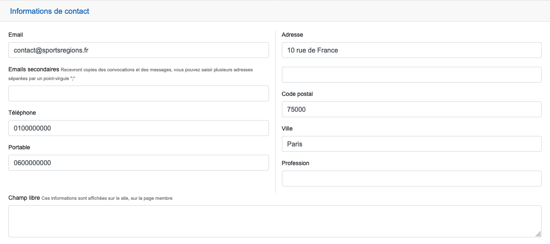The height and width of the screenshot is (244, 550).
Task: Select the Téléphone field with 0100000000
Action: pyautogui.click(x=138, y=128)
